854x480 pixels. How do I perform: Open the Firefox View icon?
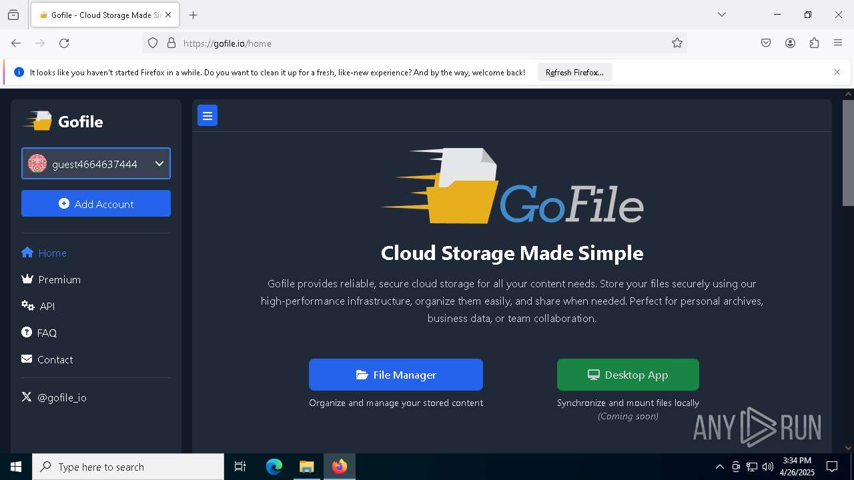[x=13, y=15]
